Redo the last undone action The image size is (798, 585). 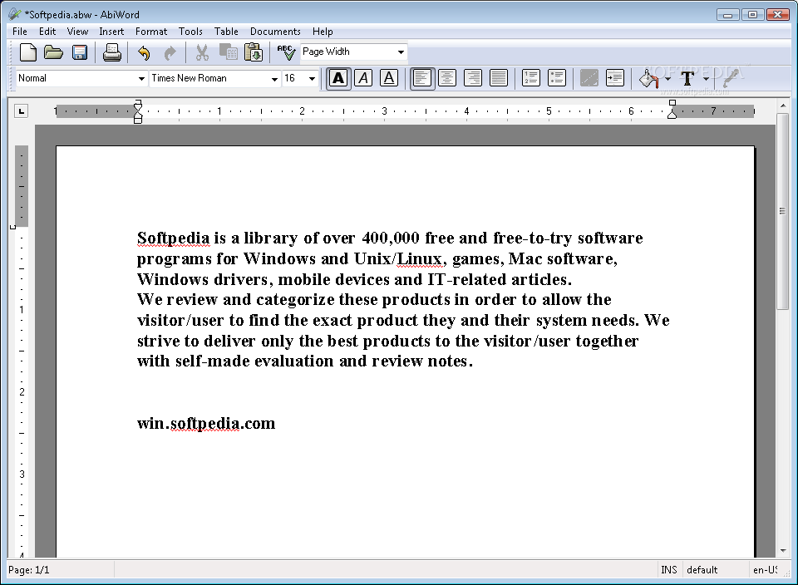point(170,52)
